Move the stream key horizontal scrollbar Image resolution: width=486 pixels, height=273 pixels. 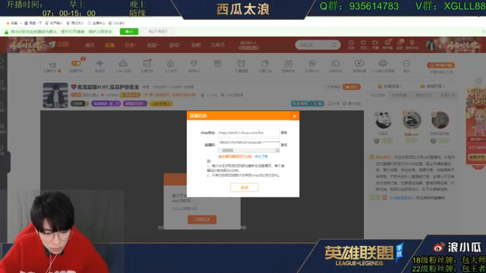point(228,150)
